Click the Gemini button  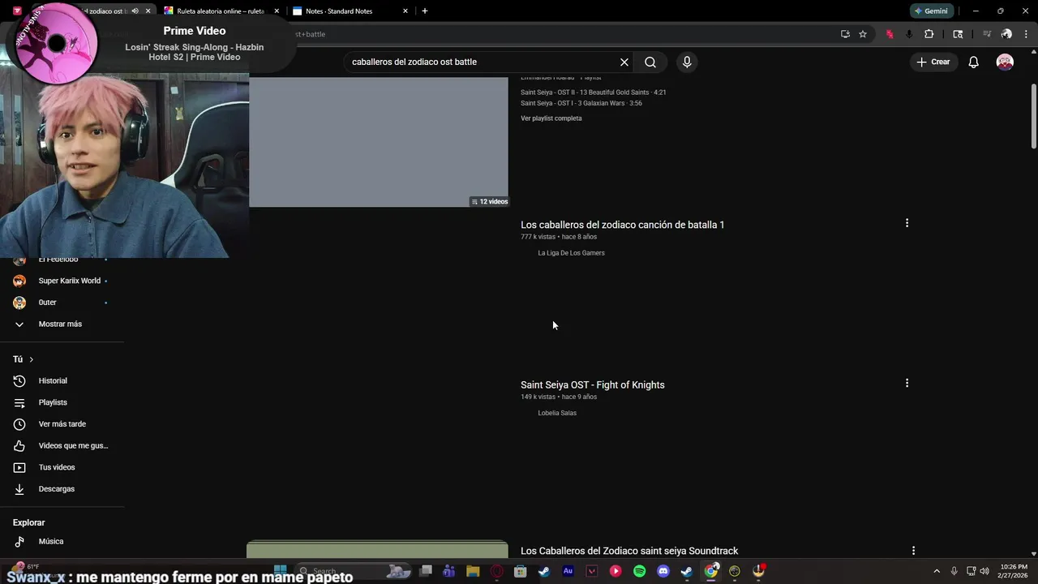click(931, 11)
